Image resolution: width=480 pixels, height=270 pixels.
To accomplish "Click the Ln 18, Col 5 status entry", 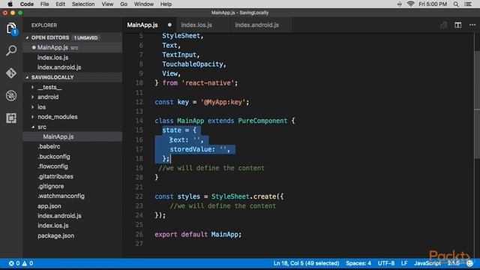I will (x=306, y=263).
